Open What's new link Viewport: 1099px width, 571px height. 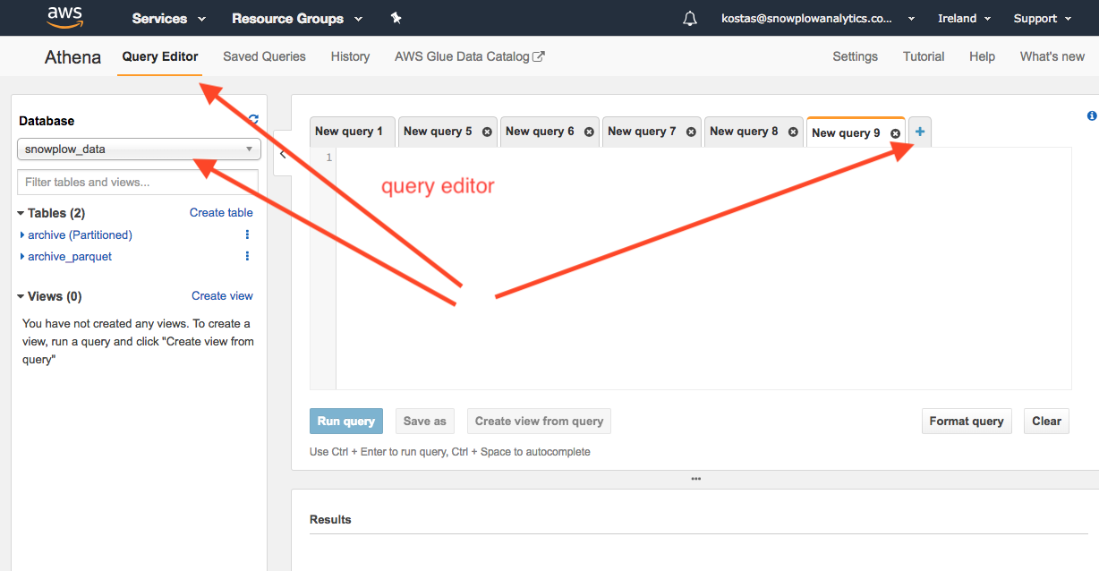[x=1052, y=56]
